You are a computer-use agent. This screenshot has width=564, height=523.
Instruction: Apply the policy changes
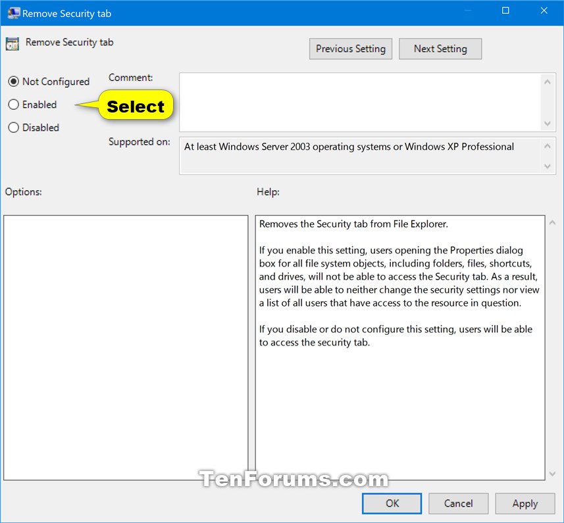(525, 503)
